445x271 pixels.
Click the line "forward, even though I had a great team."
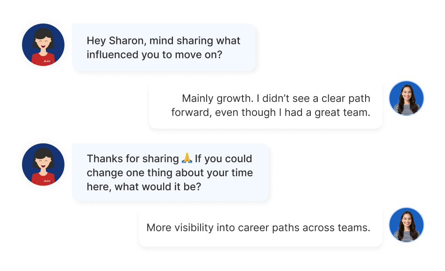271,113
